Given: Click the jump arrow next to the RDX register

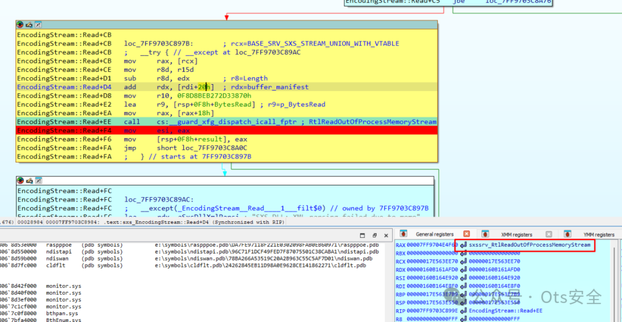Looking at the screenshot, I should tap(463, 270).
